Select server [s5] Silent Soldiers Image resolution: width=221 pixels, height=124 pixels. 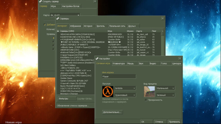[x=68, y=65]
